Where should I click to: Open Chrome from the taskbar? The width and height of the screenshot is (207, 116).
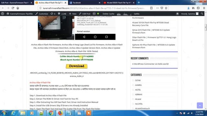point(51,113)
